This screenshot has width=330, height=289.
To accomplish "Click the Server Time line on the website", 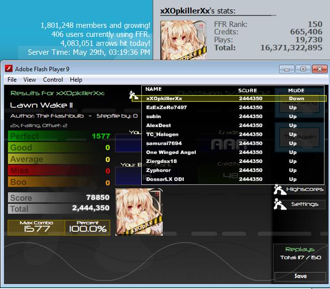I will click(x=89, y=52).
